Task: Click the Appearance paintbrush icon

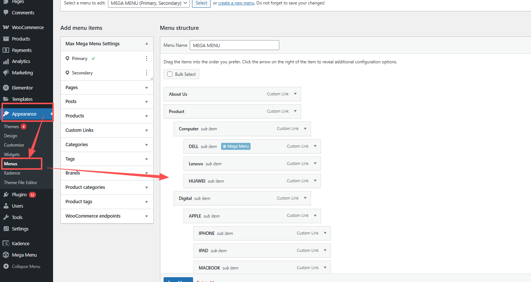Action: click(6, 114)
